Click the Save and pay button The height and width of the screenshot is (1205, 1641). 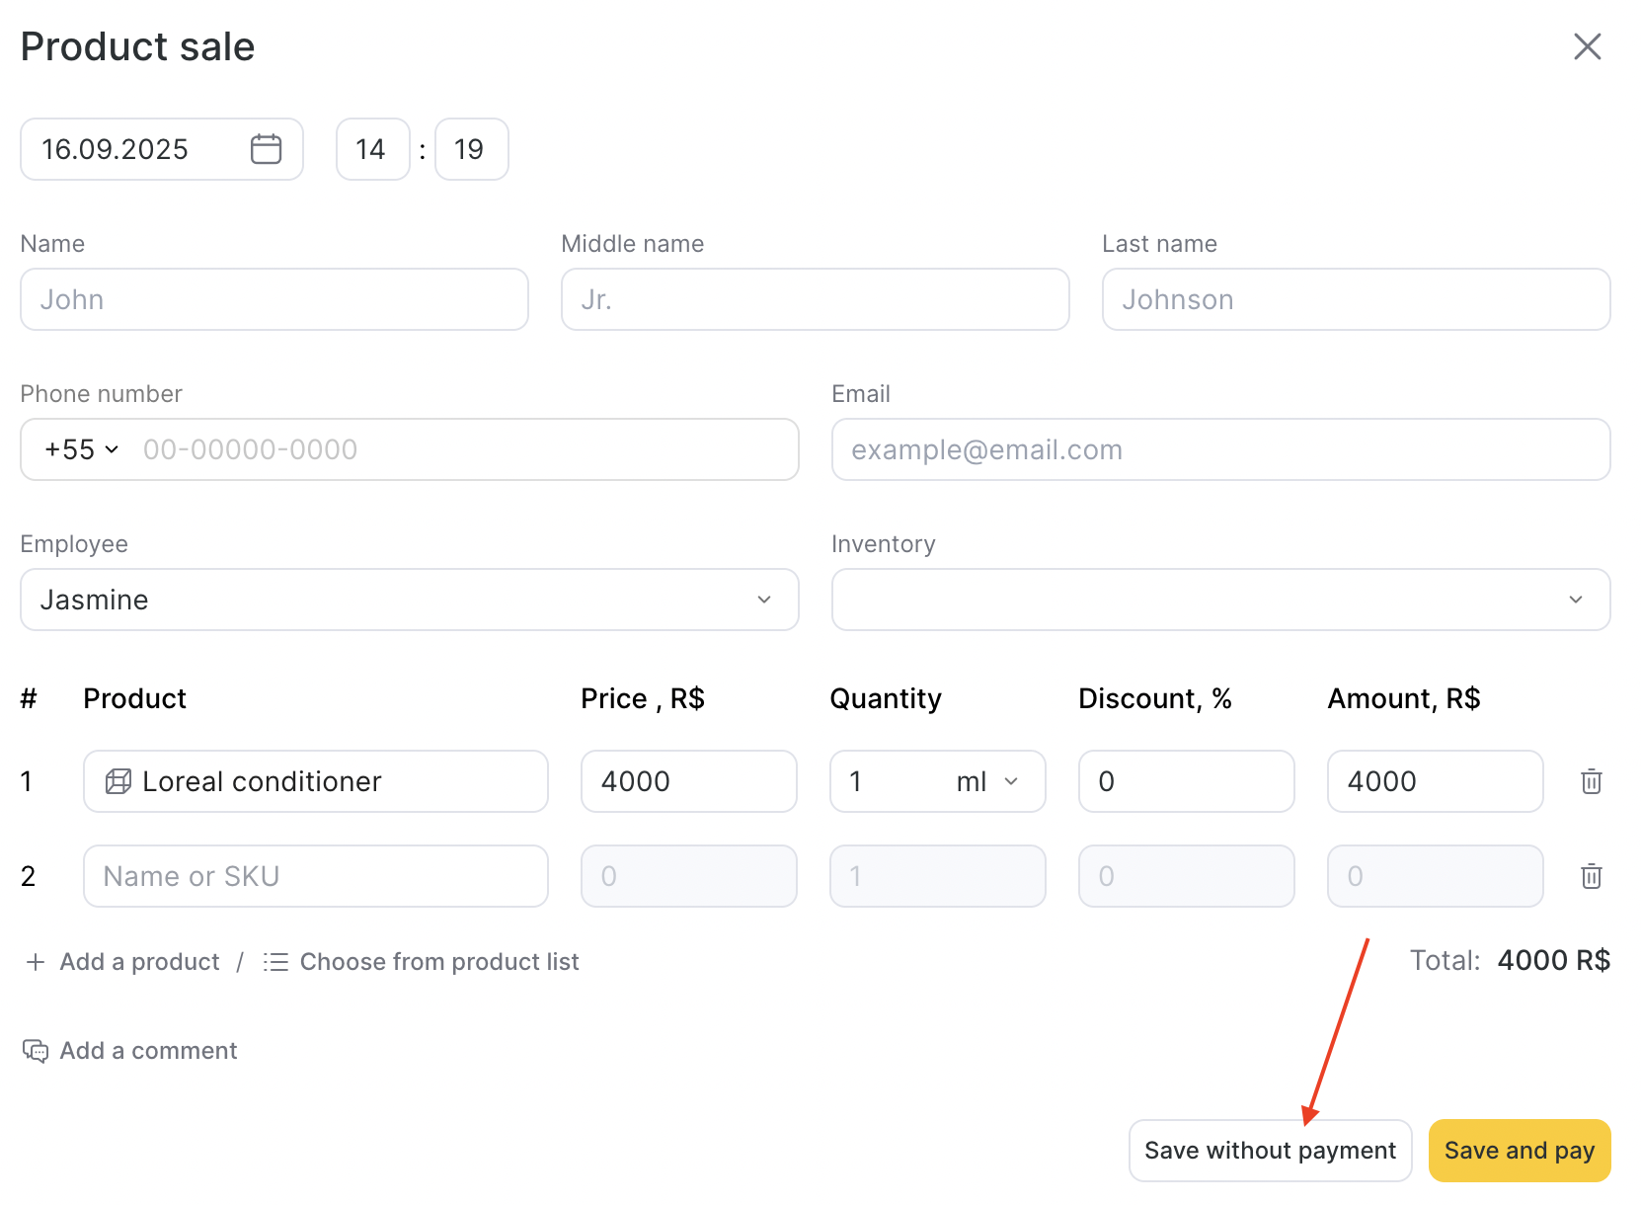(1519, 1151)
